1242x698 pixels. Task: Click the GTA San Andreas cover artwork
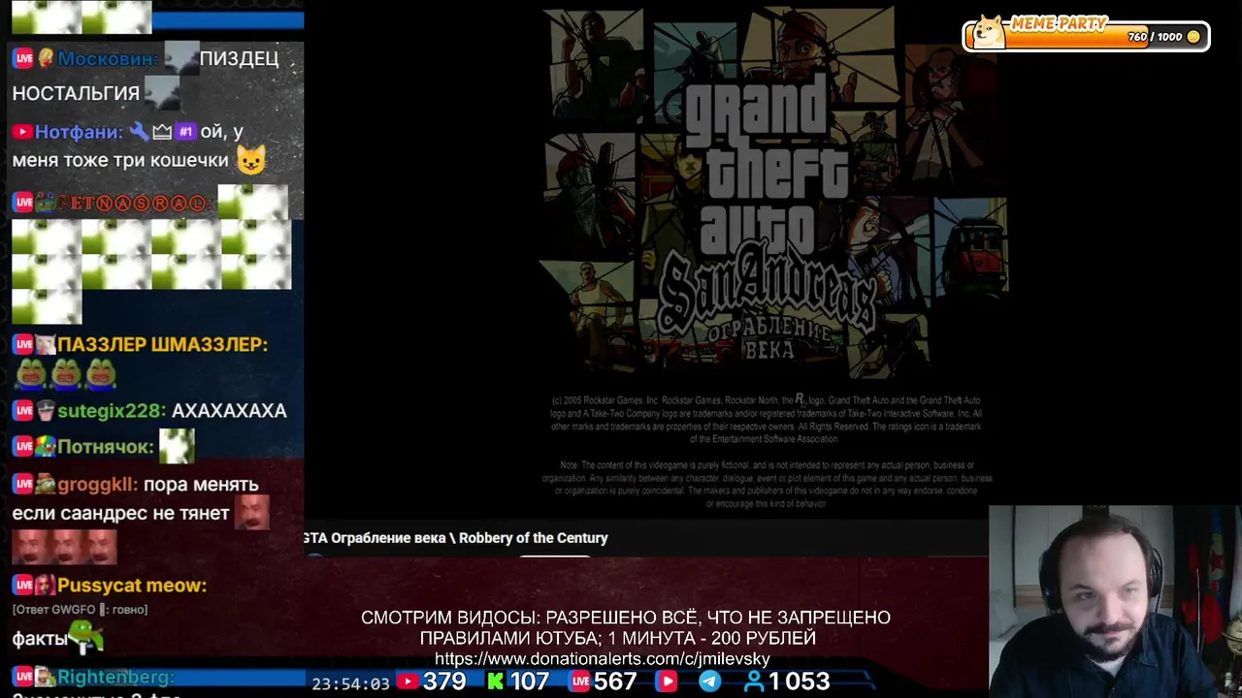pos(774,194)
